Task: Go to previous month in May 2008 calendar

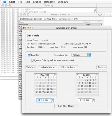Action: tap(36, 75)
